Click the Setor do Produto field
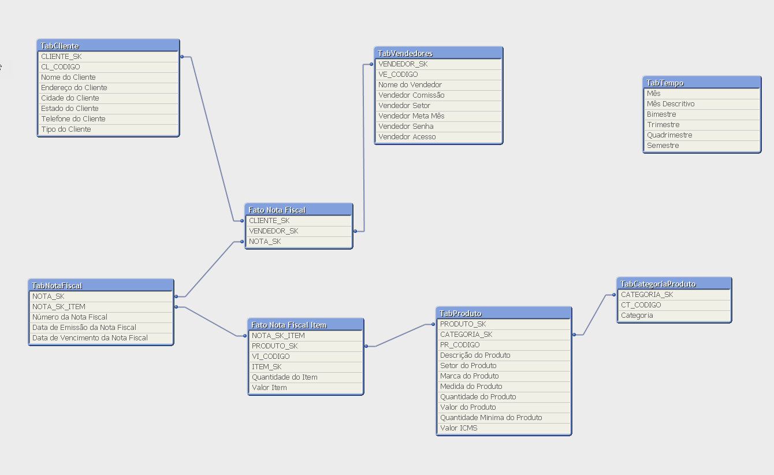The width and height of the screenshot is (774, 475). point(504,366)
